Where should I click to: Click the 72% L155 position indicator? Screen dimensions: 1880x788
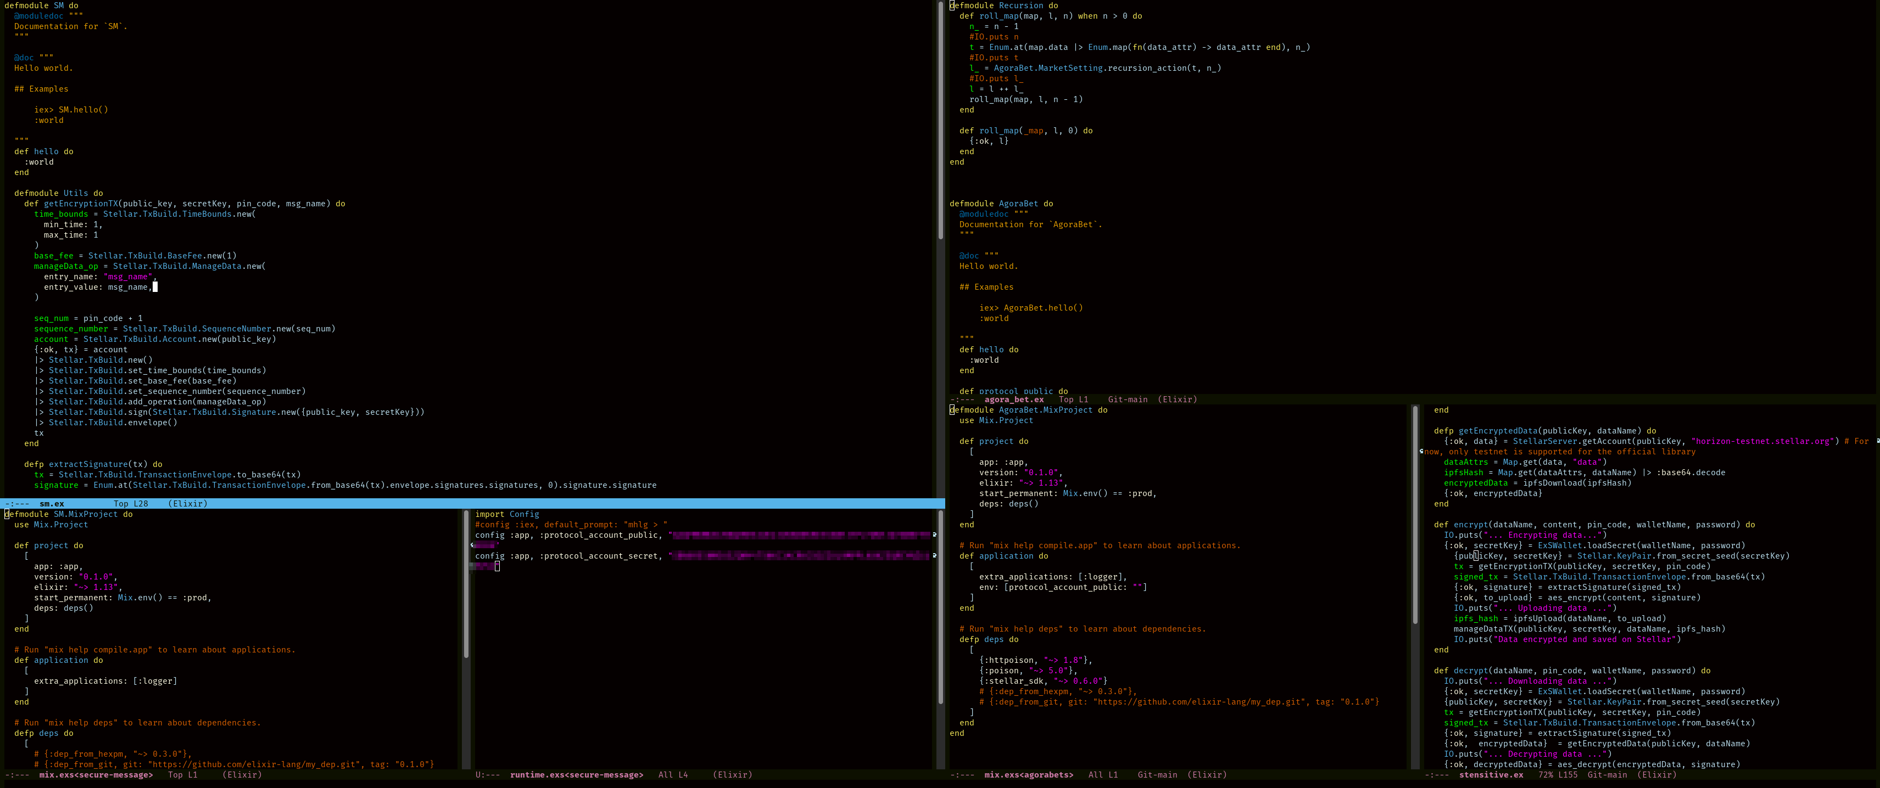tap(1558, 775)
